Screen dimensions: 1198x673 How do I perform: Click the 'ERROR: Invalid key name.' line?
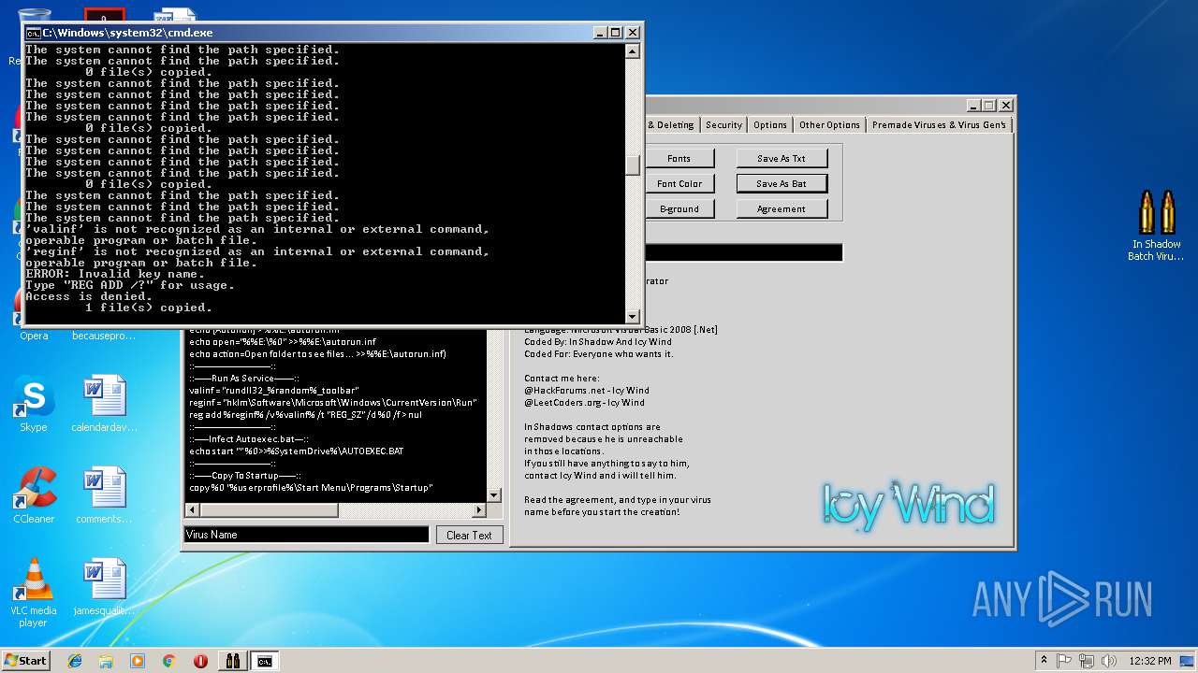click(x=115, y=274)
